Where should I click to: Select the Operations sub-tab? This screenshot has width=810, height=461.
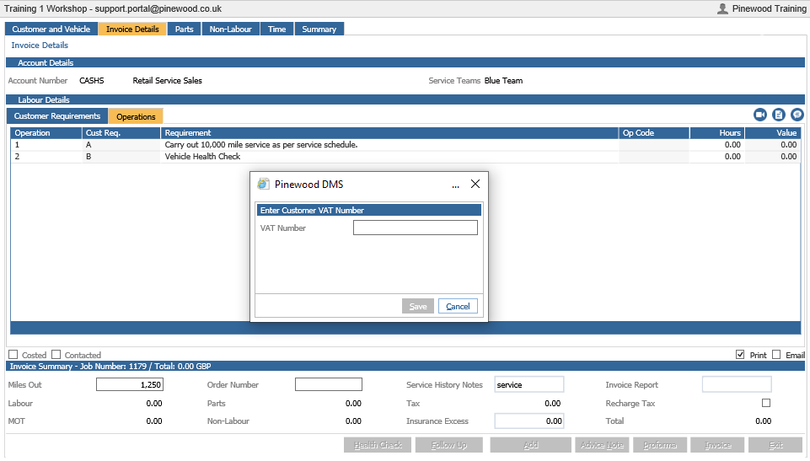136,116
